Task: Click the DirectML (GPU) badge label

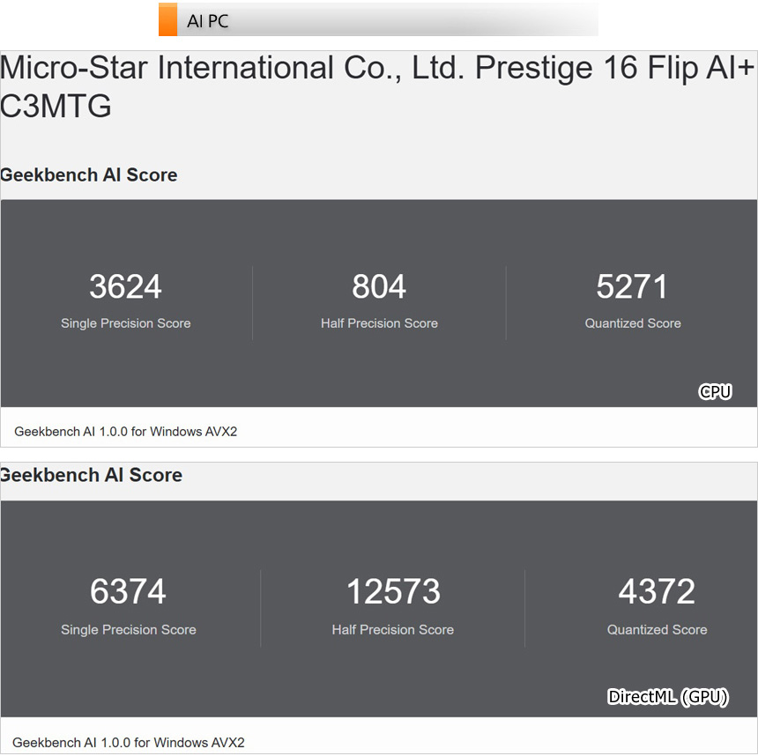Action: tap(668, 697)
